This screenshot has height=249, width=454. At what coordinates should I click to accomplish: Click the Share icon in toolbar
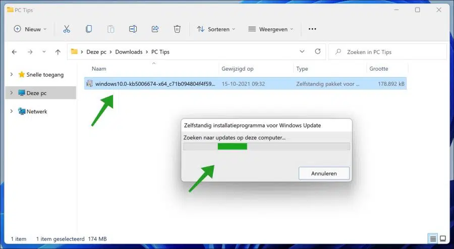click(155, 29)
